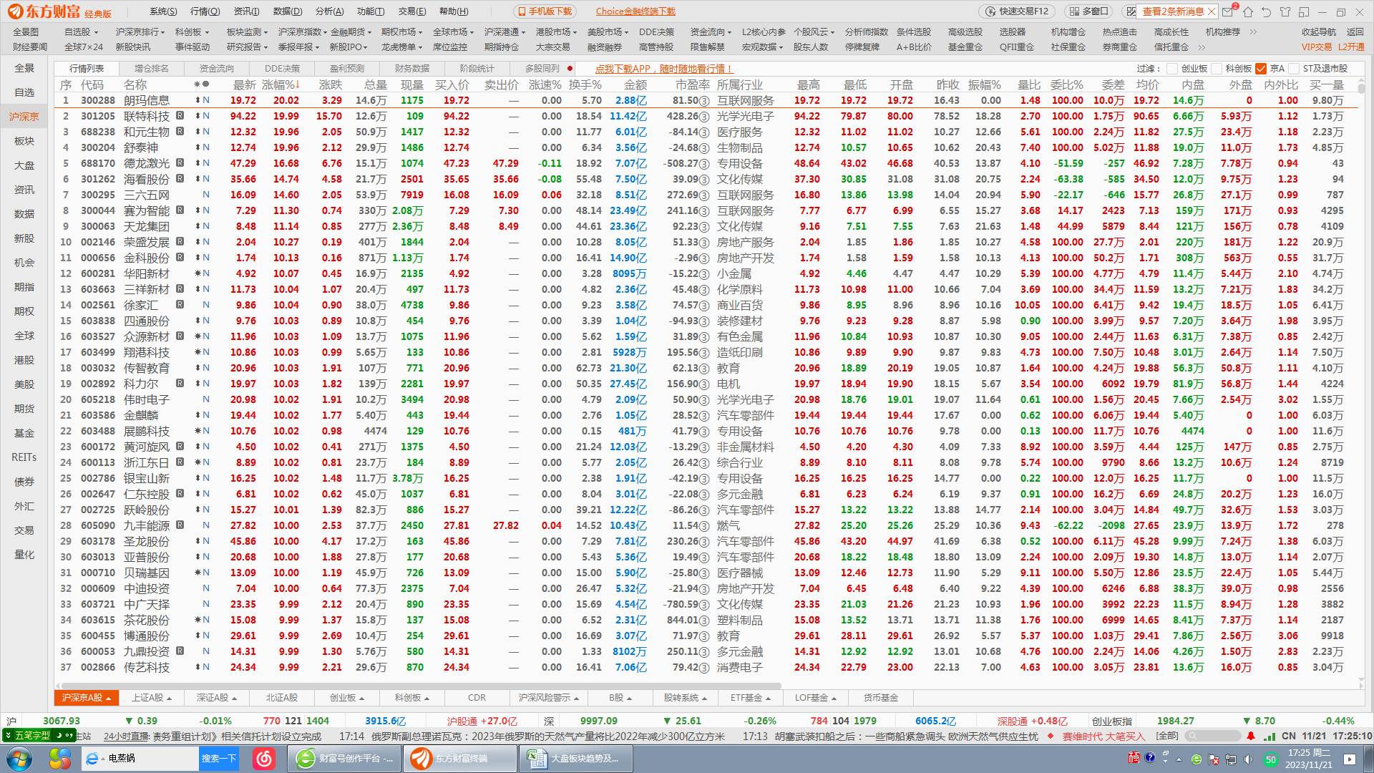
Task: Switch to the 资金流向 tab
Action: point(216,69)
